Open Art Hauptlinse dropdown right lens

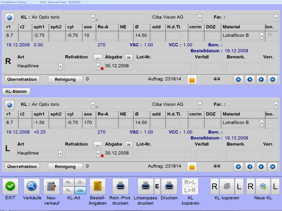(x=60, y=66)
